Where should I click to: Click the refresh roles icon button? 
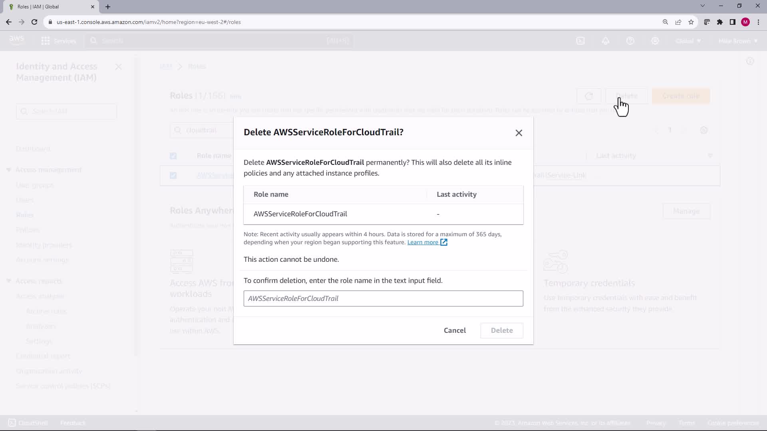coord(589,96)
